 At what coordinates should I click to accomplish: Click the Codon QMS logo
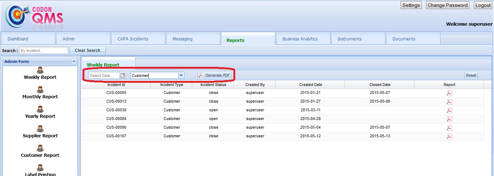pyautogui.click(x=34, y=17)
